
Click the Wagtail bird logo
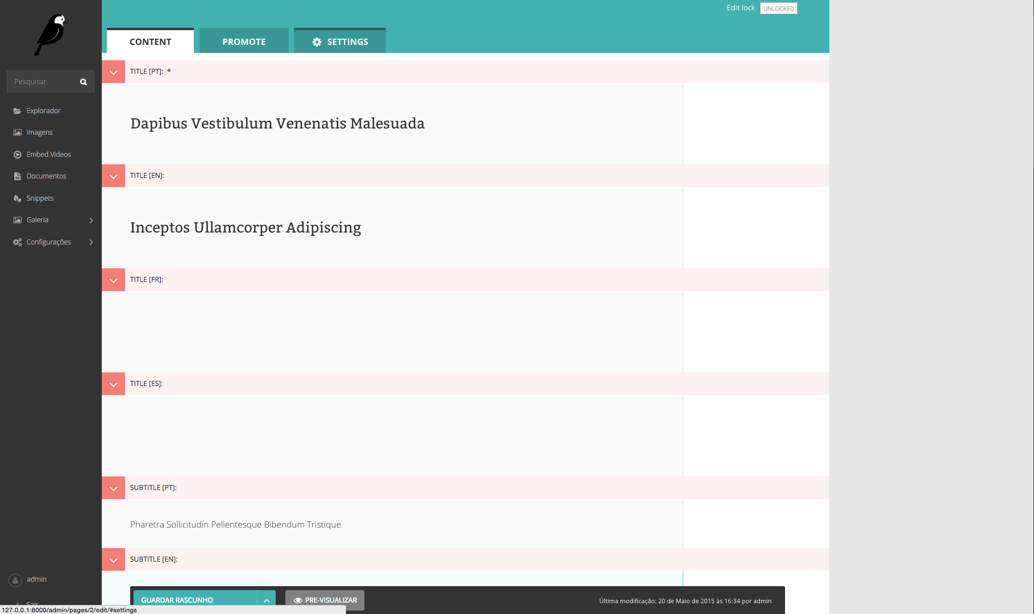click(x=51, y=35)
